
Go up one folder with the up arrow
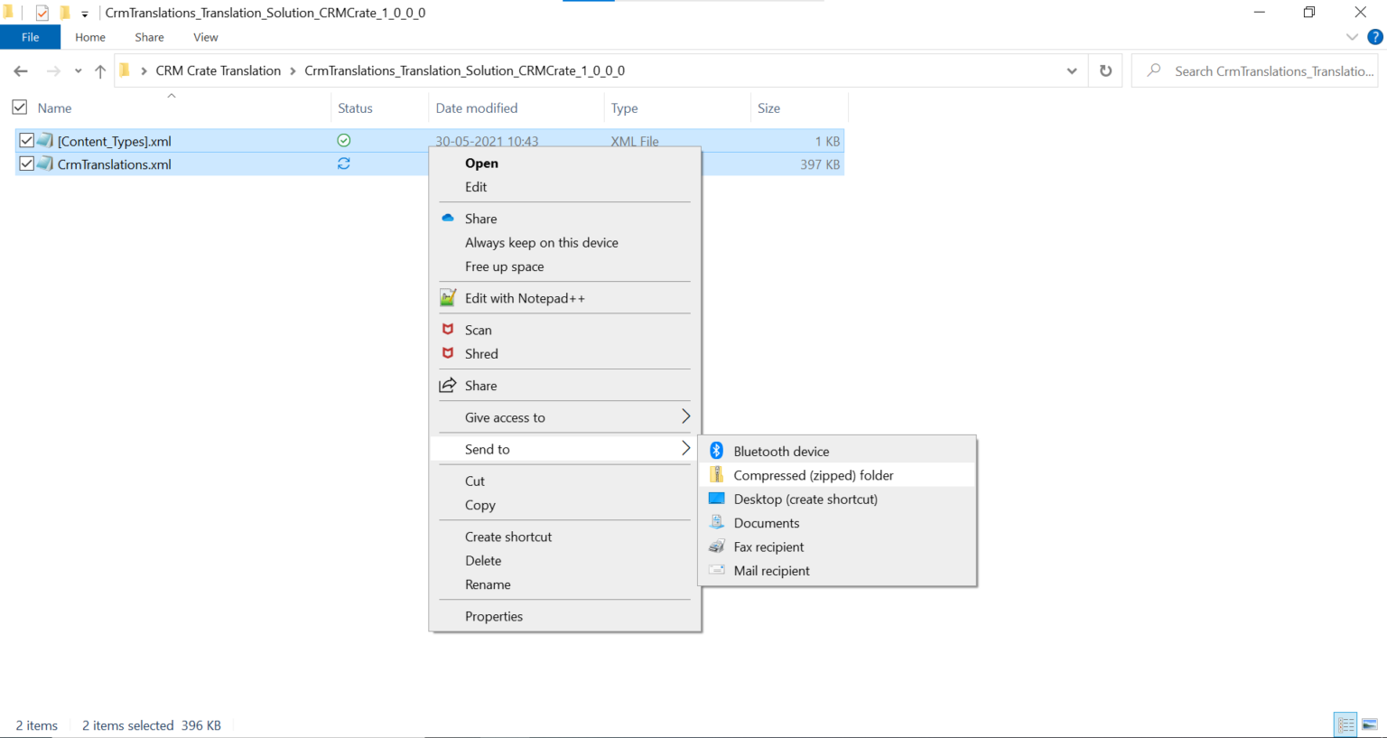click(x=100, y=70)
